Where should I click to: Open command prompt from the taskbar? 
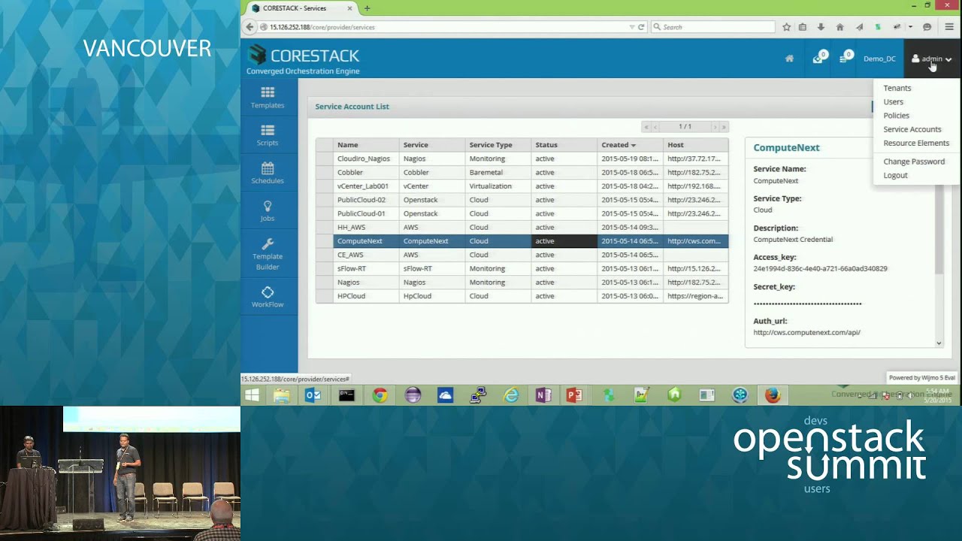tap(346, 395)
